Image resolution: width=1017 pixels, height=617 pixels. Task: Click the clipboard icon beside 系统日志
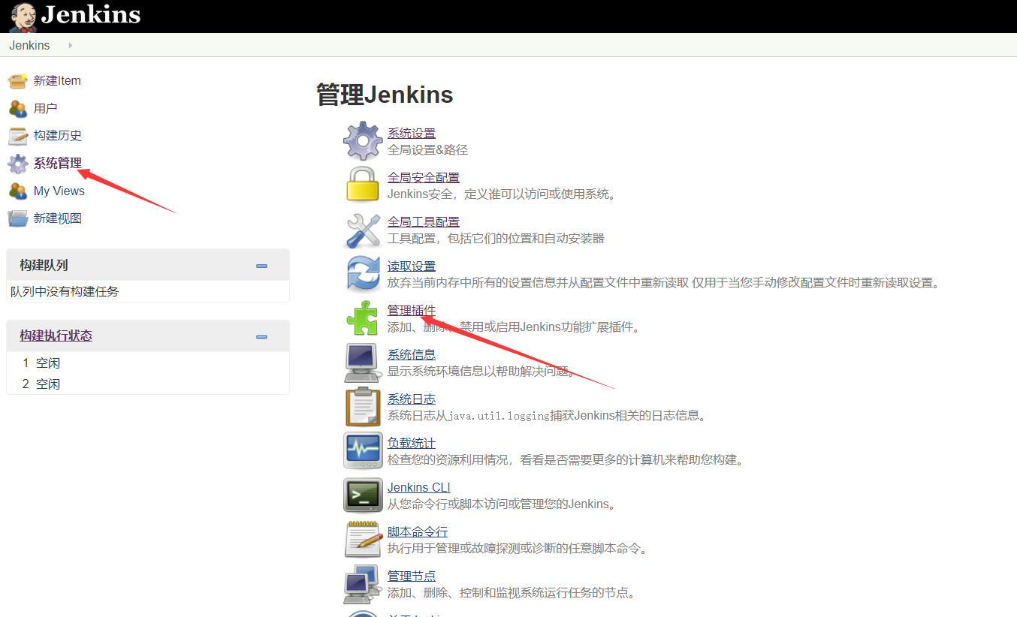click(x=363, y=407)
